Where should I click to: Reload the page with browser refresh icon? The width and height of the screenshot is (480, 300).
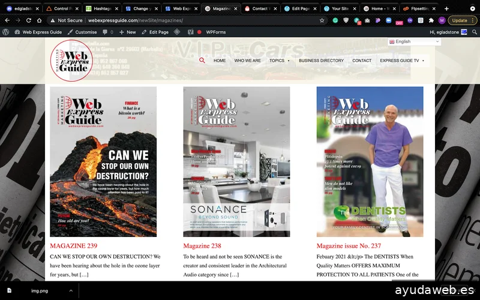click(x=29, y=20)
